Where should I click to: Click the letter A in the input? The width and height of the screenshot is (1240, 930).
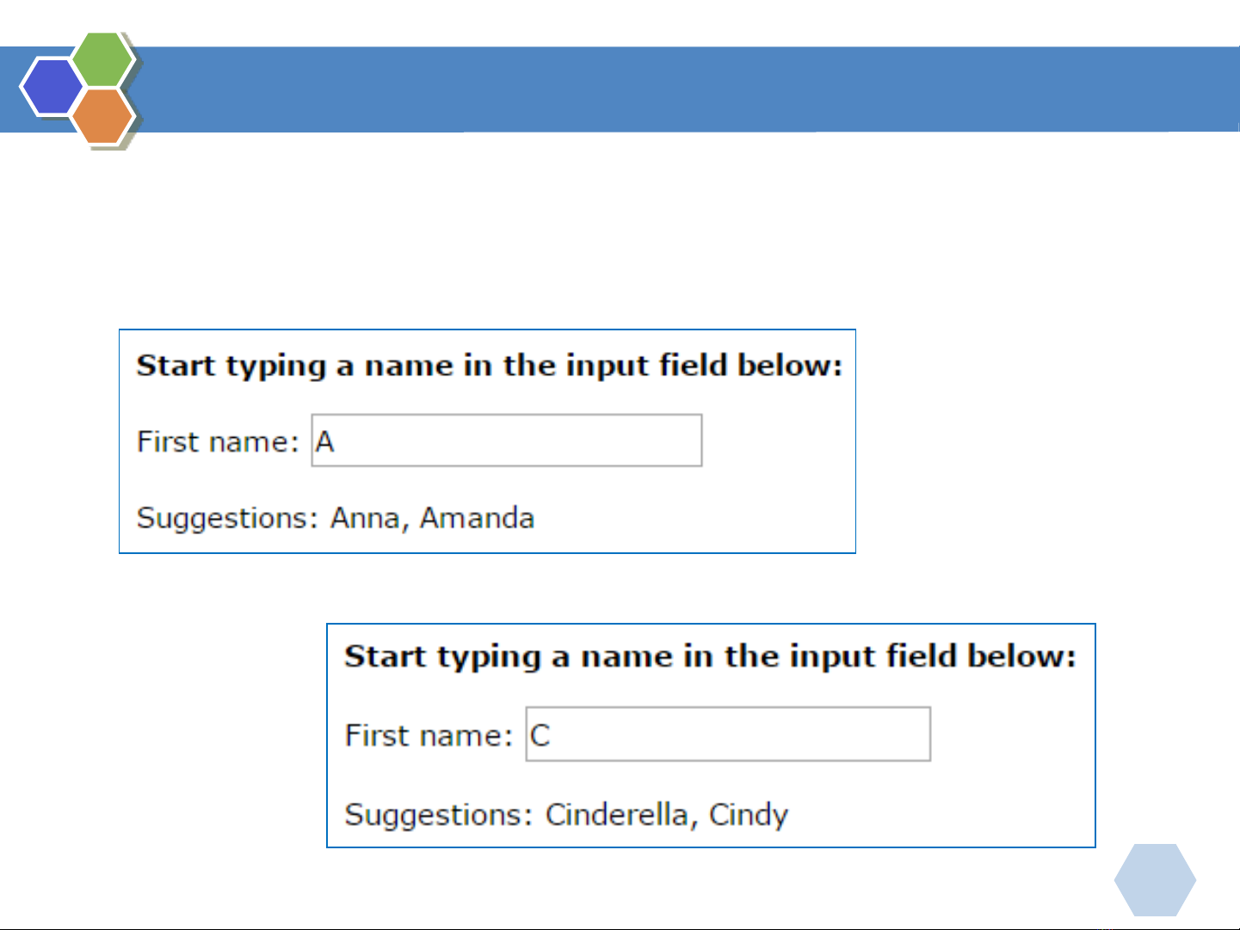[324, 441]
